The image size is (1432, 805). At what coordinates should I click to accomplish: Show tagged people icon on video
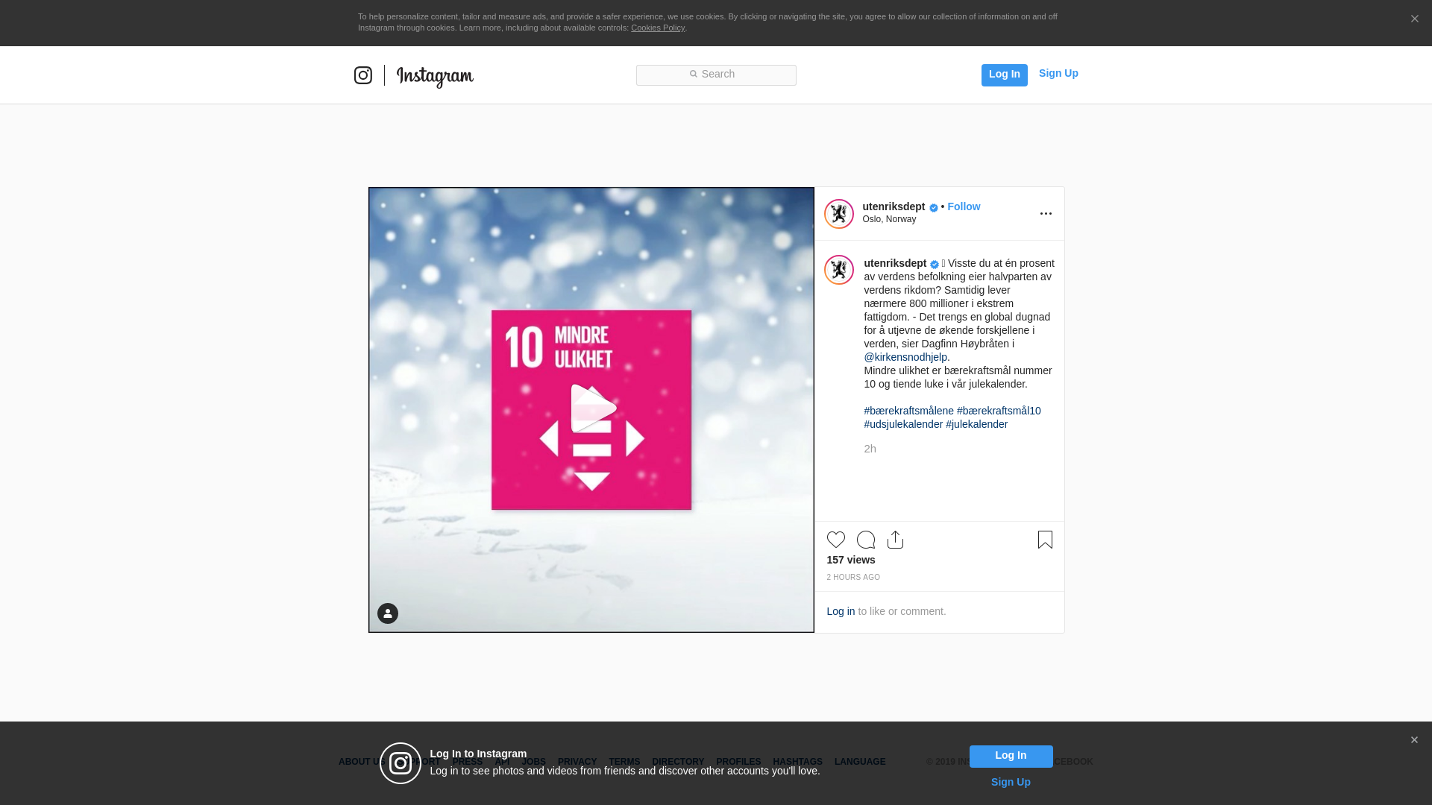[x=388, y=613]
